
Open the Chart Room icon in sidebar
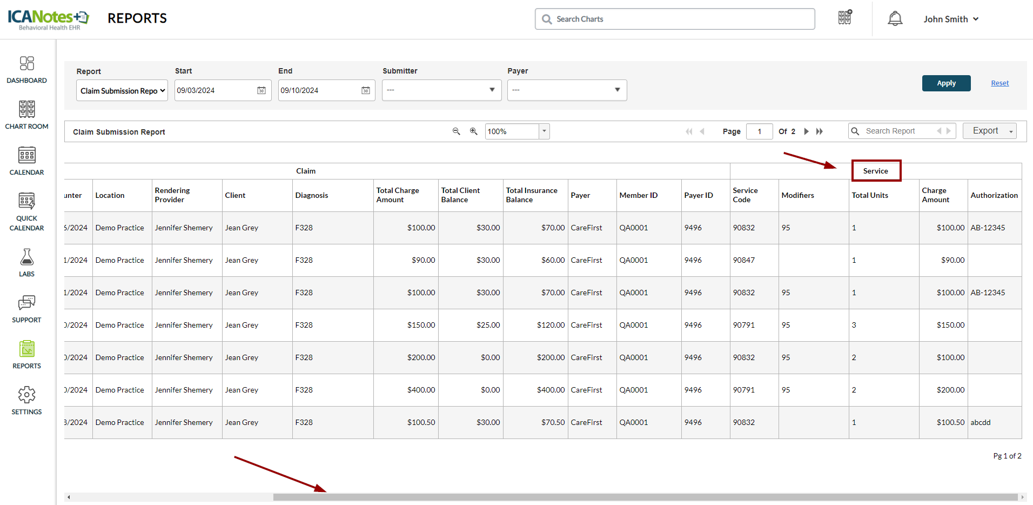[x=26, y=110]
